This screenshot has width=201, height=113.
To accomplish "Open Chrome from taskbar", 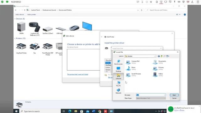I will (100, 111).
